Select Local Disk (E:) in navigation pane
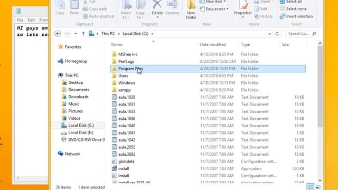This screenshot has width=338, height=190. click(x=78, y=132)
